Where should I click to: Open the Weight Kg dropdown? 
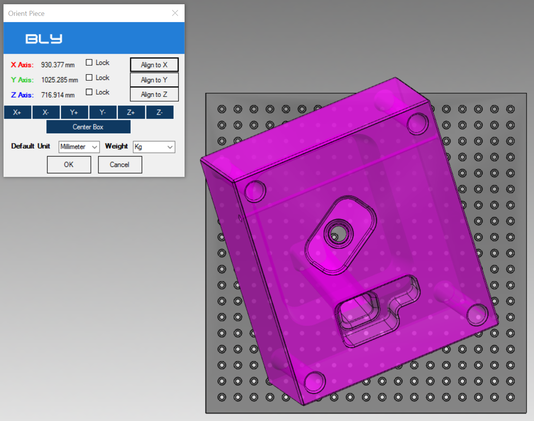click(x=154, y=147)
